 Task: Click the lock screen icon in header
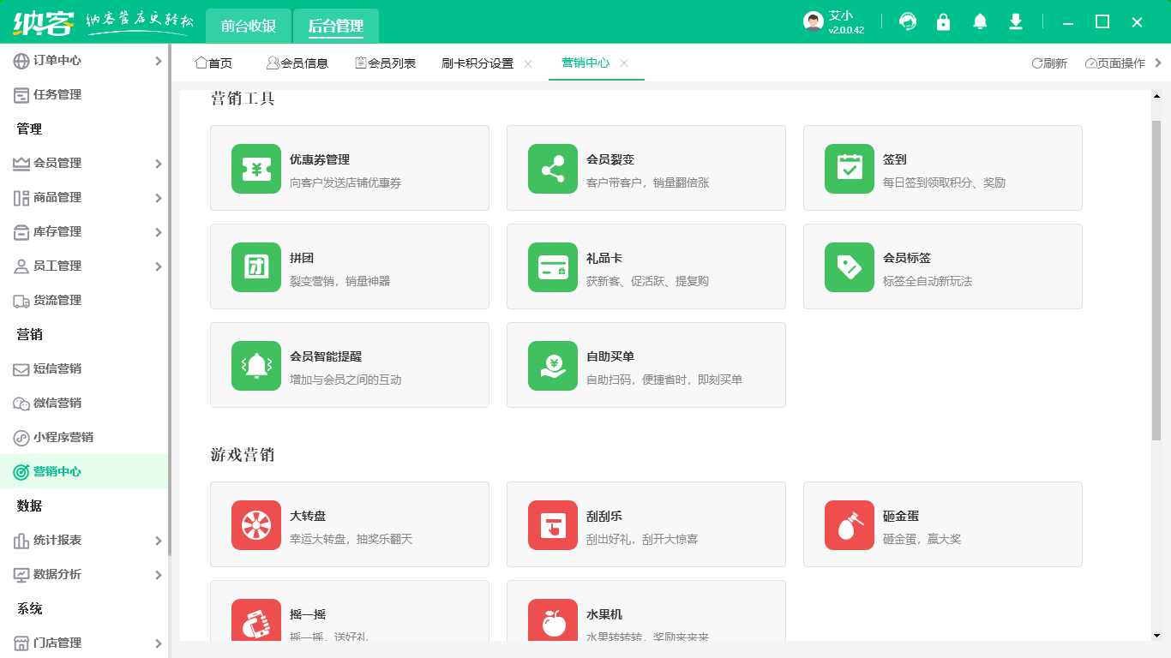click(944, 22)
